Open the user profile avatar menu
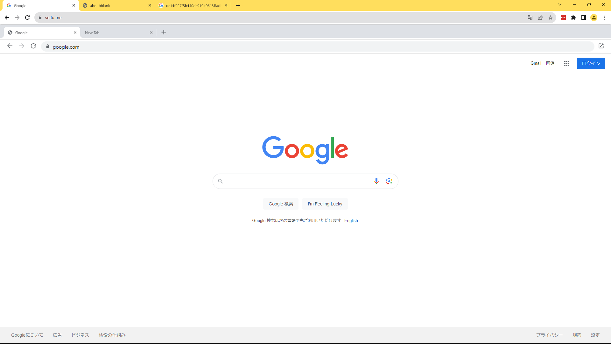The height and width of the screenshot is (344, 611). pos(594,18)
